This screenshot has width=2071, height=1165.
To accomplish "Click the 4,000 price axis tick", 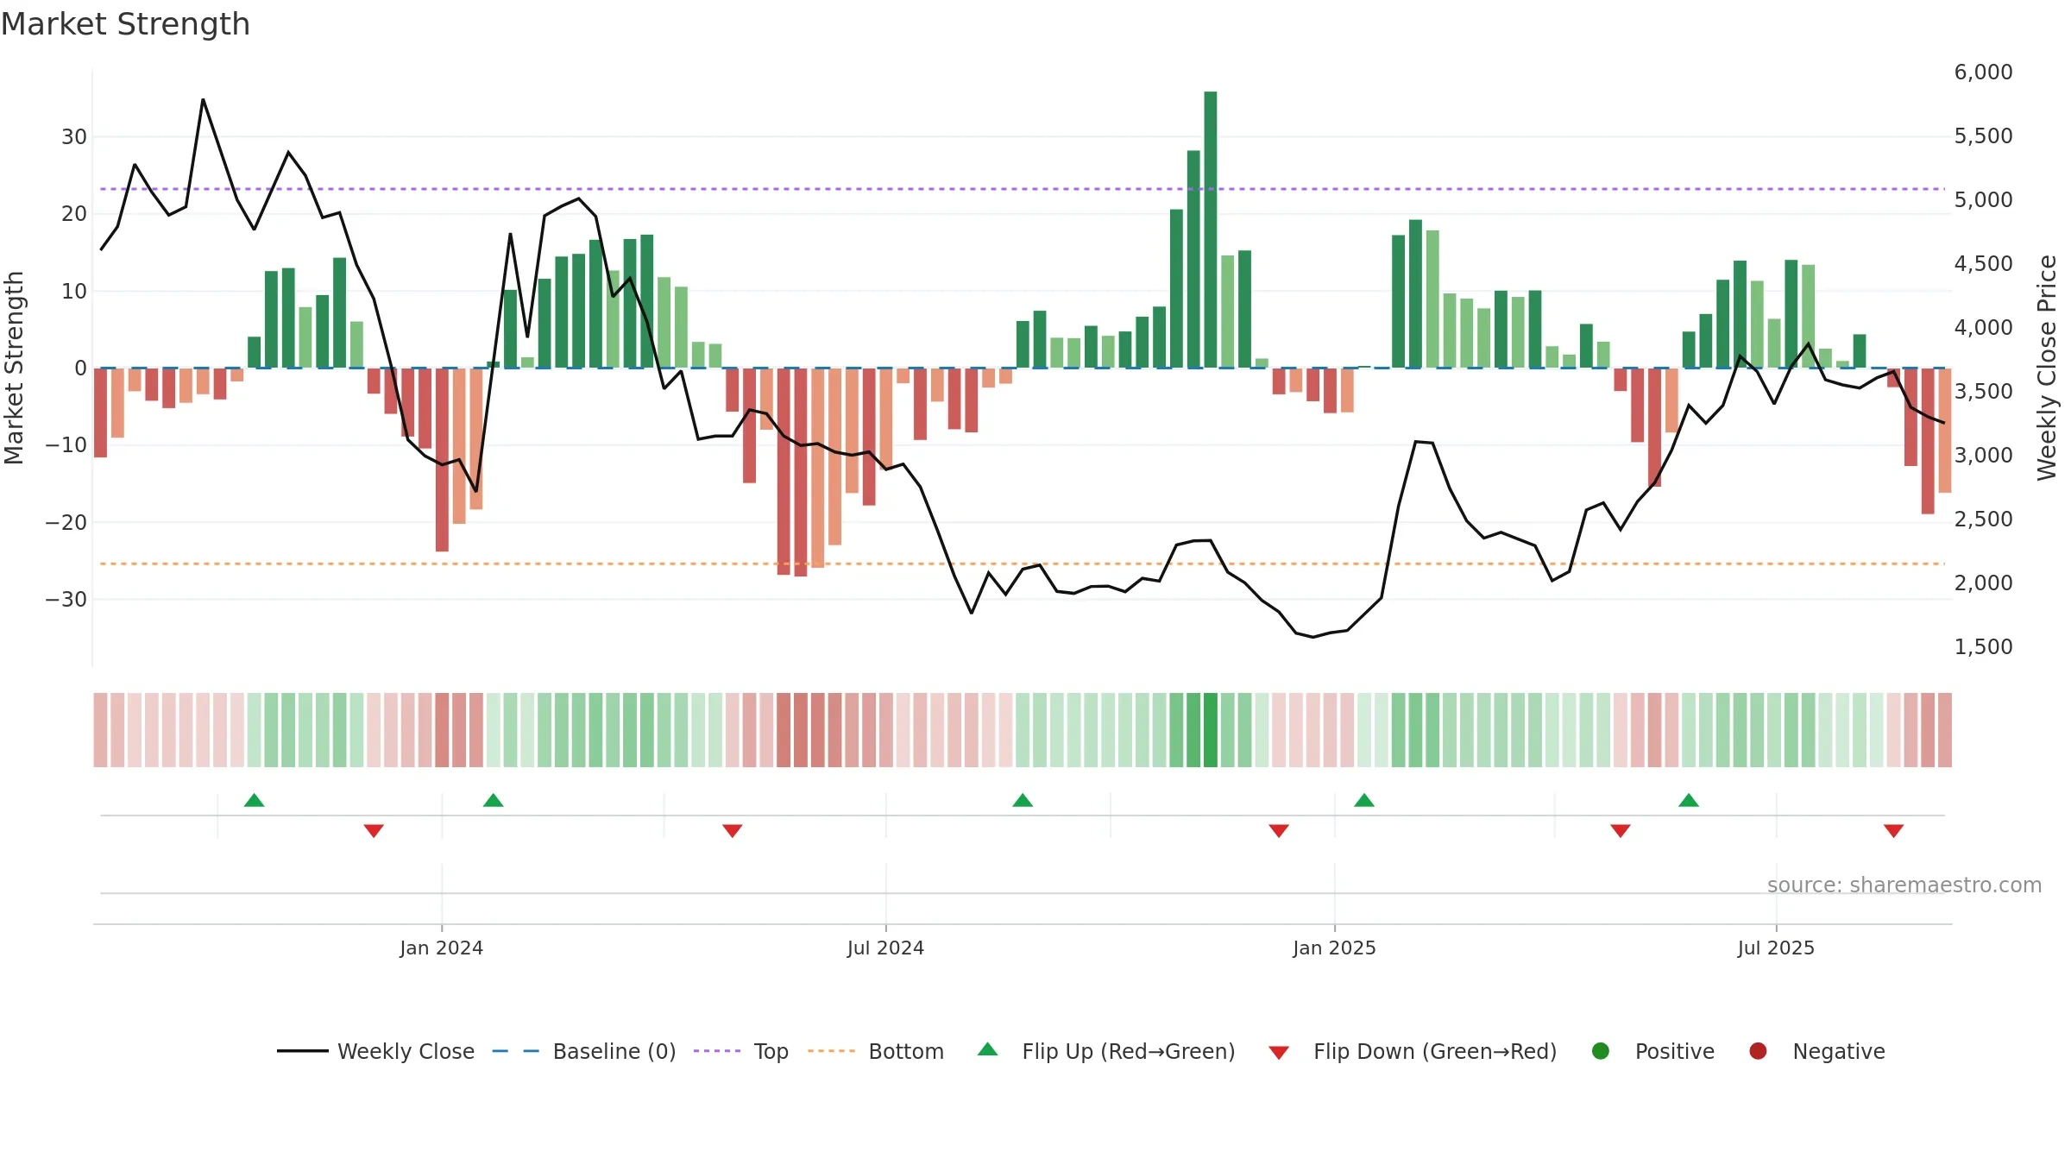I will (x=1983, y=327).
